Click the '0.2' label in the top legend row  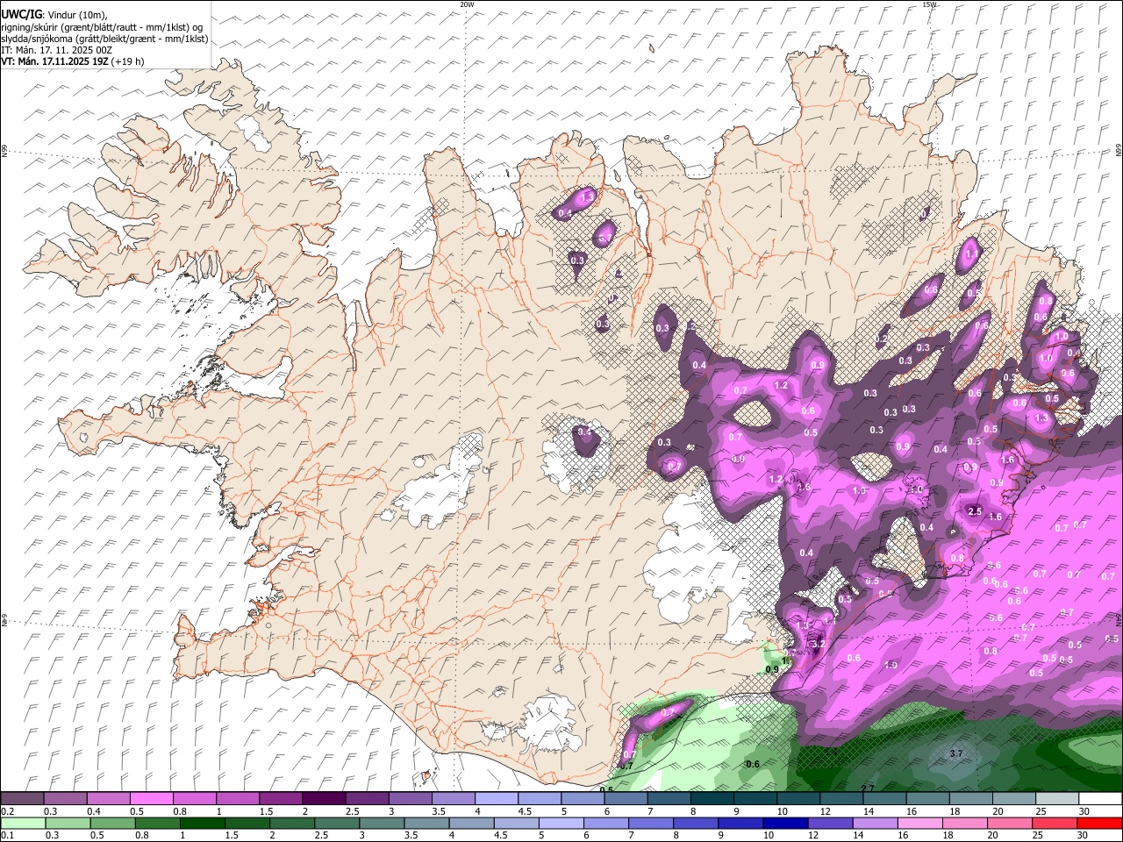[7, 811]
